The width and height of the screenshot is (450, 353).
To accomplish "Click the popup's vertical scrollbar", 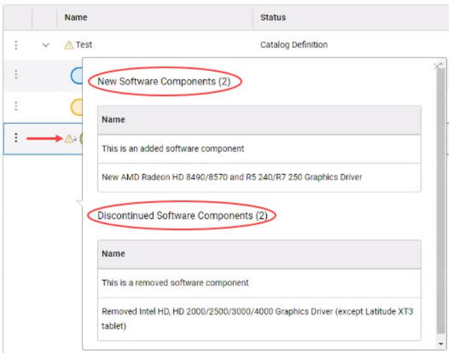I will point(441,199).
